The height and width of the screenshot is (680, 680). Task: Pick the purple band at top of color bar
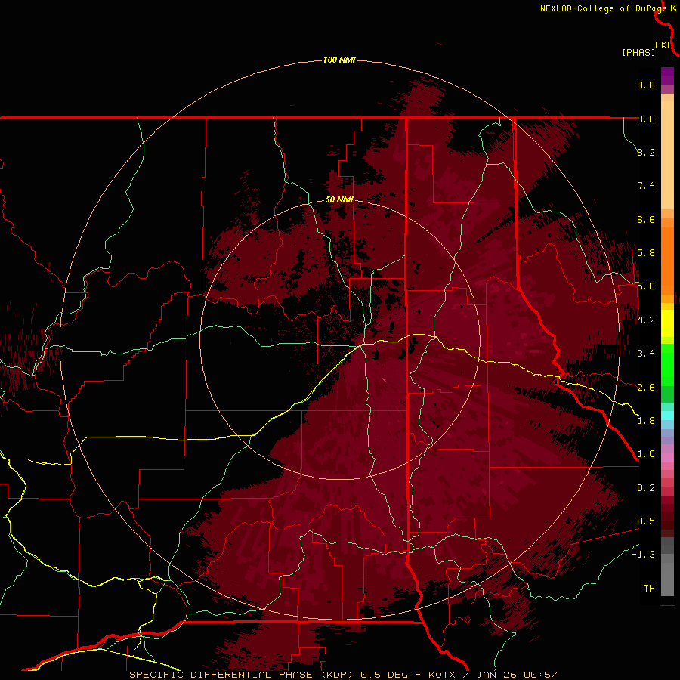click(667, 76)
